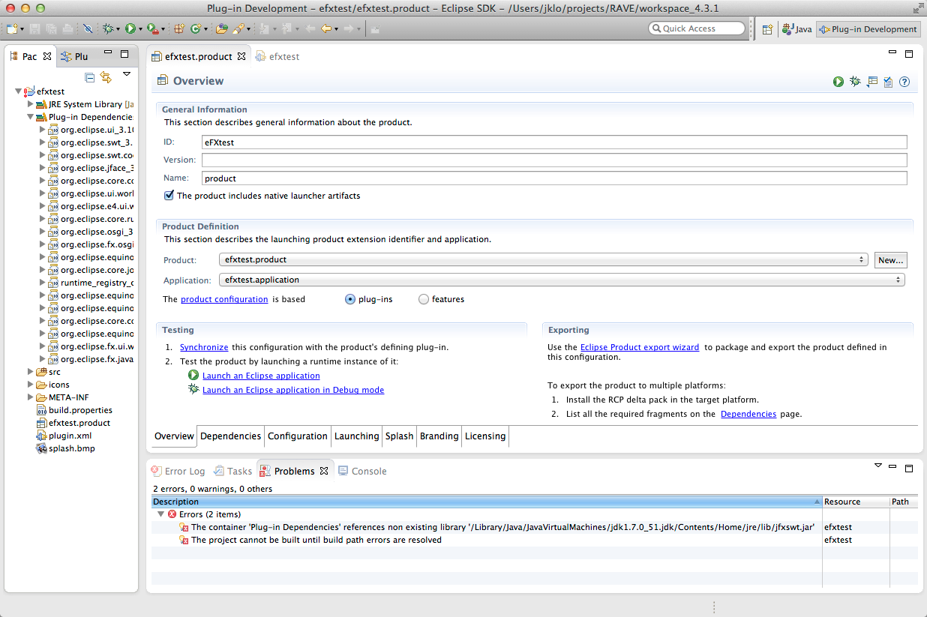Click the green Run icon in main toolbar
This screenshot has width=927, height=617.
pyautogui.click(x=130, y=28)
